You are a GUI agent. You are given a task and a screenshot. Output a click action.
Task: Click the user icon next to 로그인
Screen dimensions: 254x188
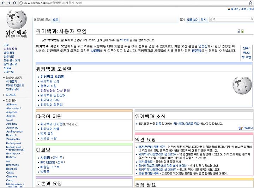pos(229,9)
